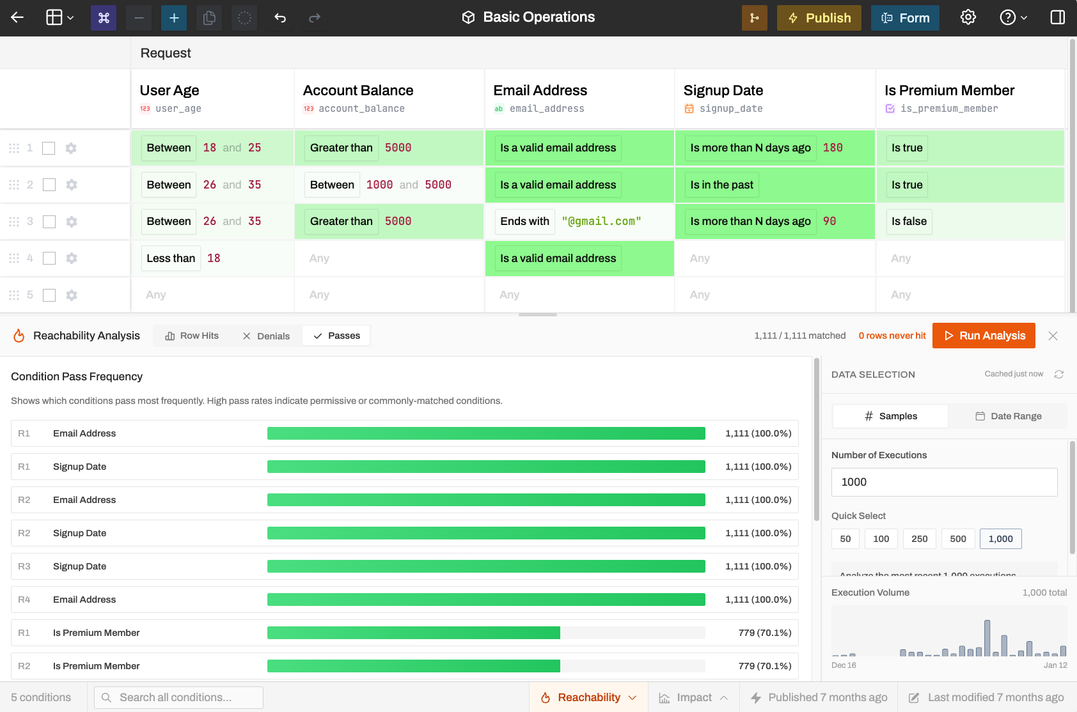Grab the drag handle of row 3
The image size is (1077, 712).
(14, 222)
